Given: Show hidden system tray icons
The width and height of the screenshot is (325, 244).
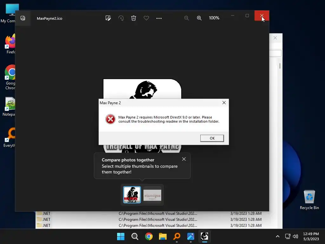Looking at the screenshot, I should pyautogui.click(x=277, y=236).
